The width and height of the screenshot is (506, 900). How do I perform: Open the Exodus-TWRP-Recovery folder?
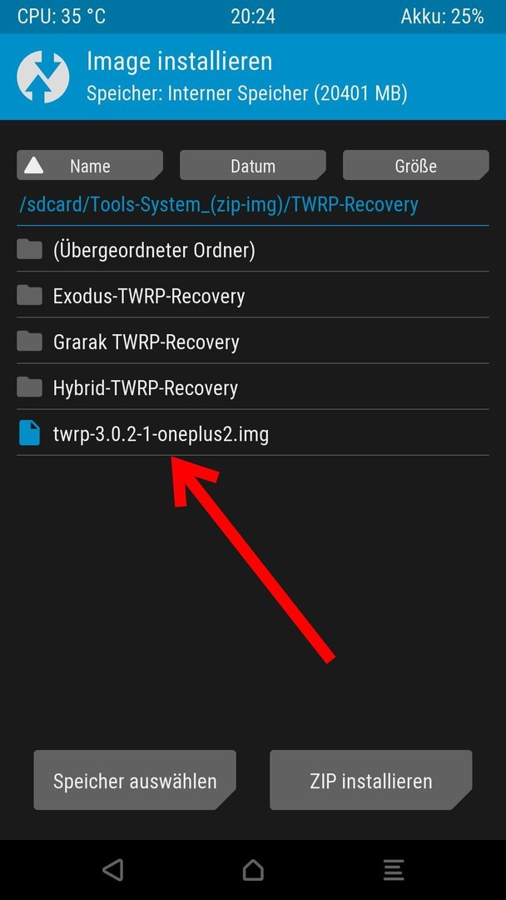coord(253,296)
